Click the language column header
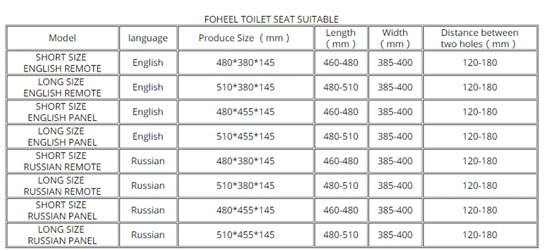The height and width of the screenshot is (250, 551). 148,38
